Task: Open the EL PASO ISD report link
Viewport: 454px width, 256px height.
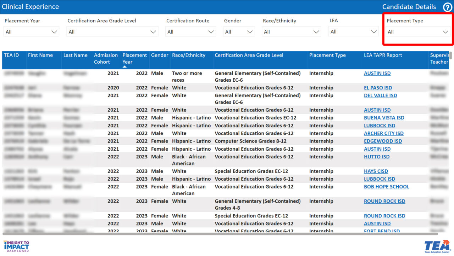Action: coord(378,88)
